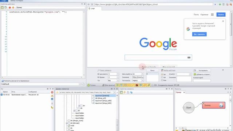The image size is (233, 131).
Task: Click the keyboard icon in Google search box
Action: tap(189, 57)
